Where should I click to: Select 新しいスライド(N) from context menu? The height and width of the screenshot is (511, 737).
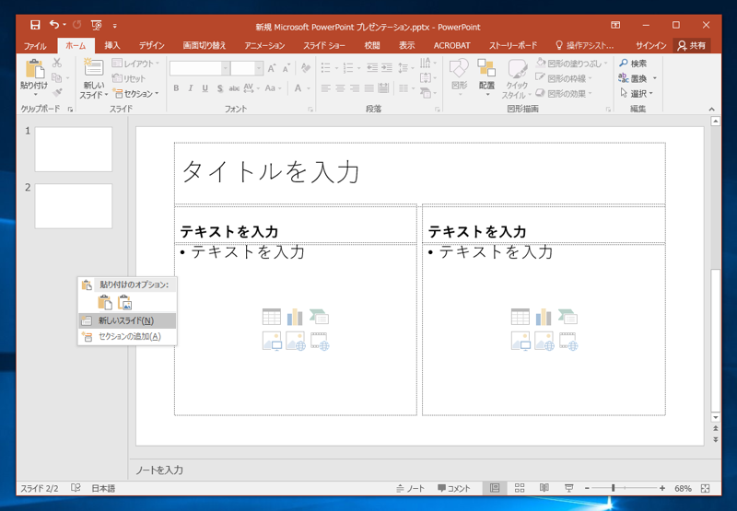tap(126, 320)
